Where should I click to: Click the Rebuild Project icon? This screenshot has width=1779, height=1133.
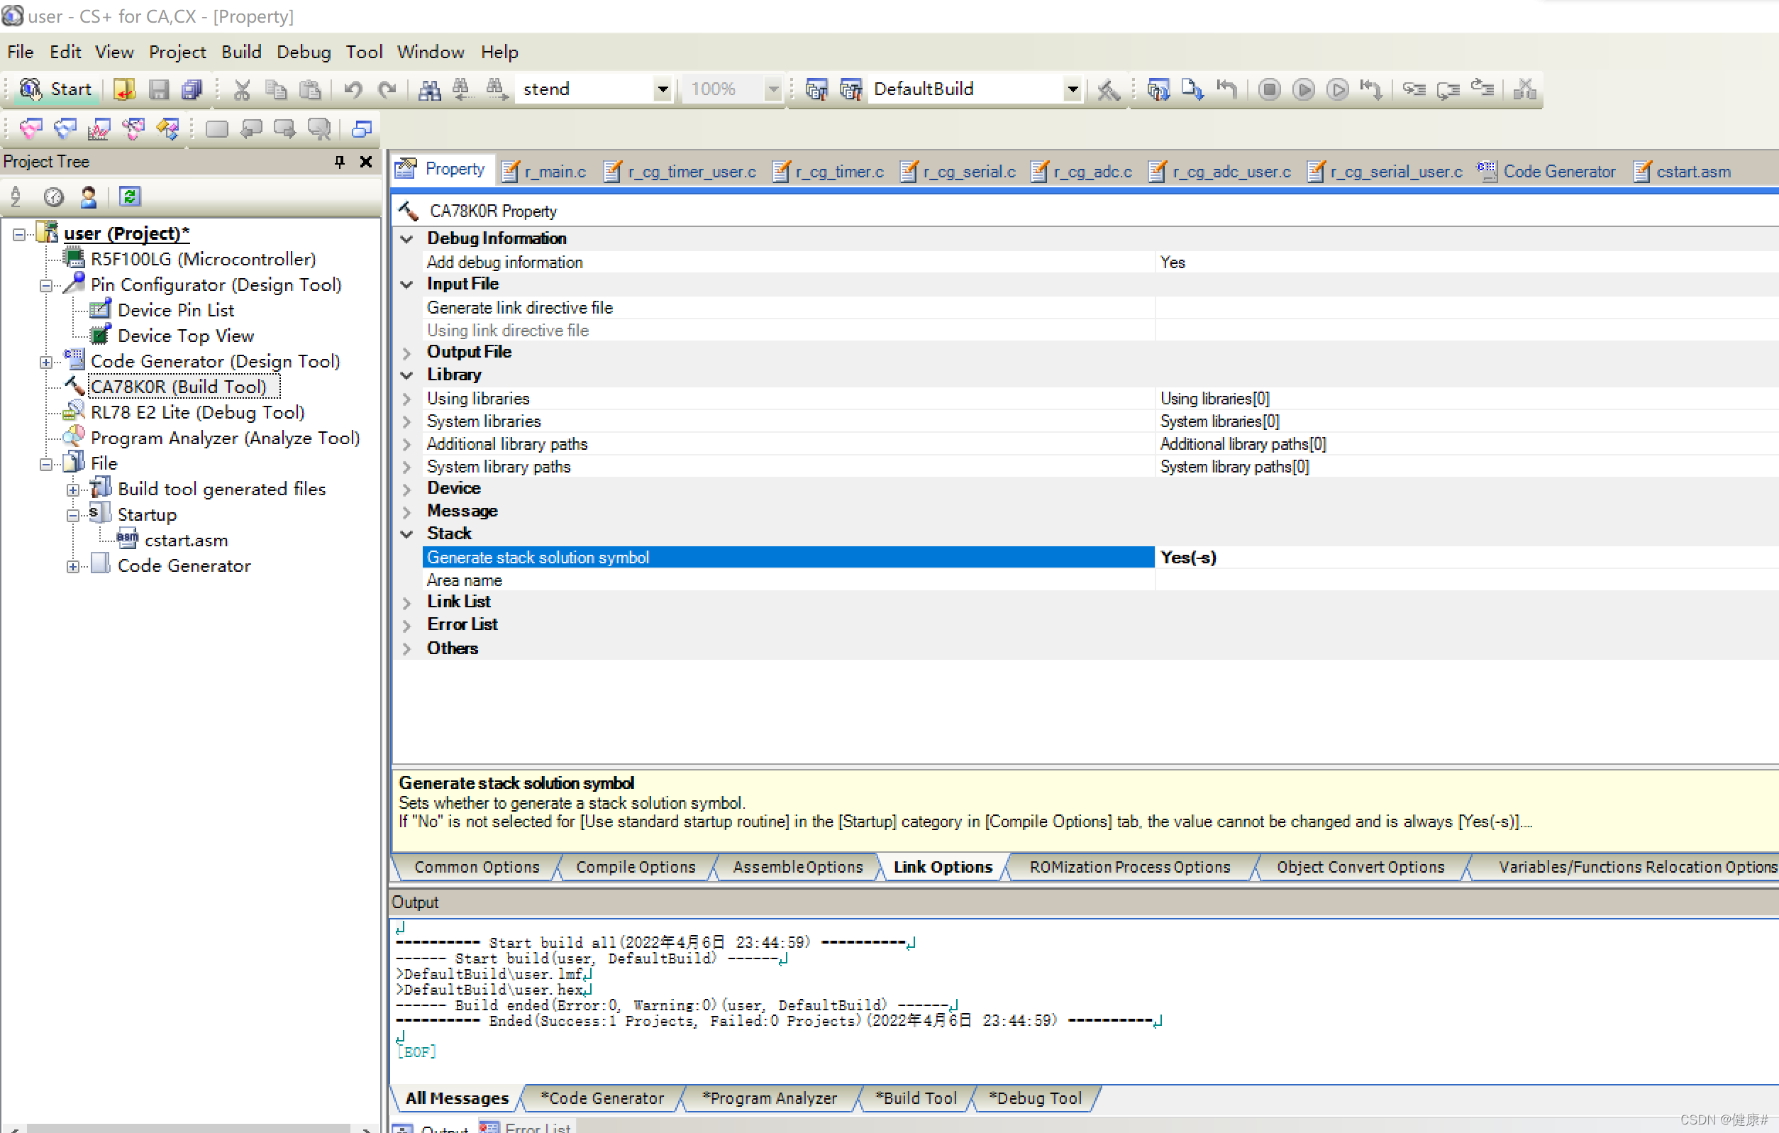[850, 89]
